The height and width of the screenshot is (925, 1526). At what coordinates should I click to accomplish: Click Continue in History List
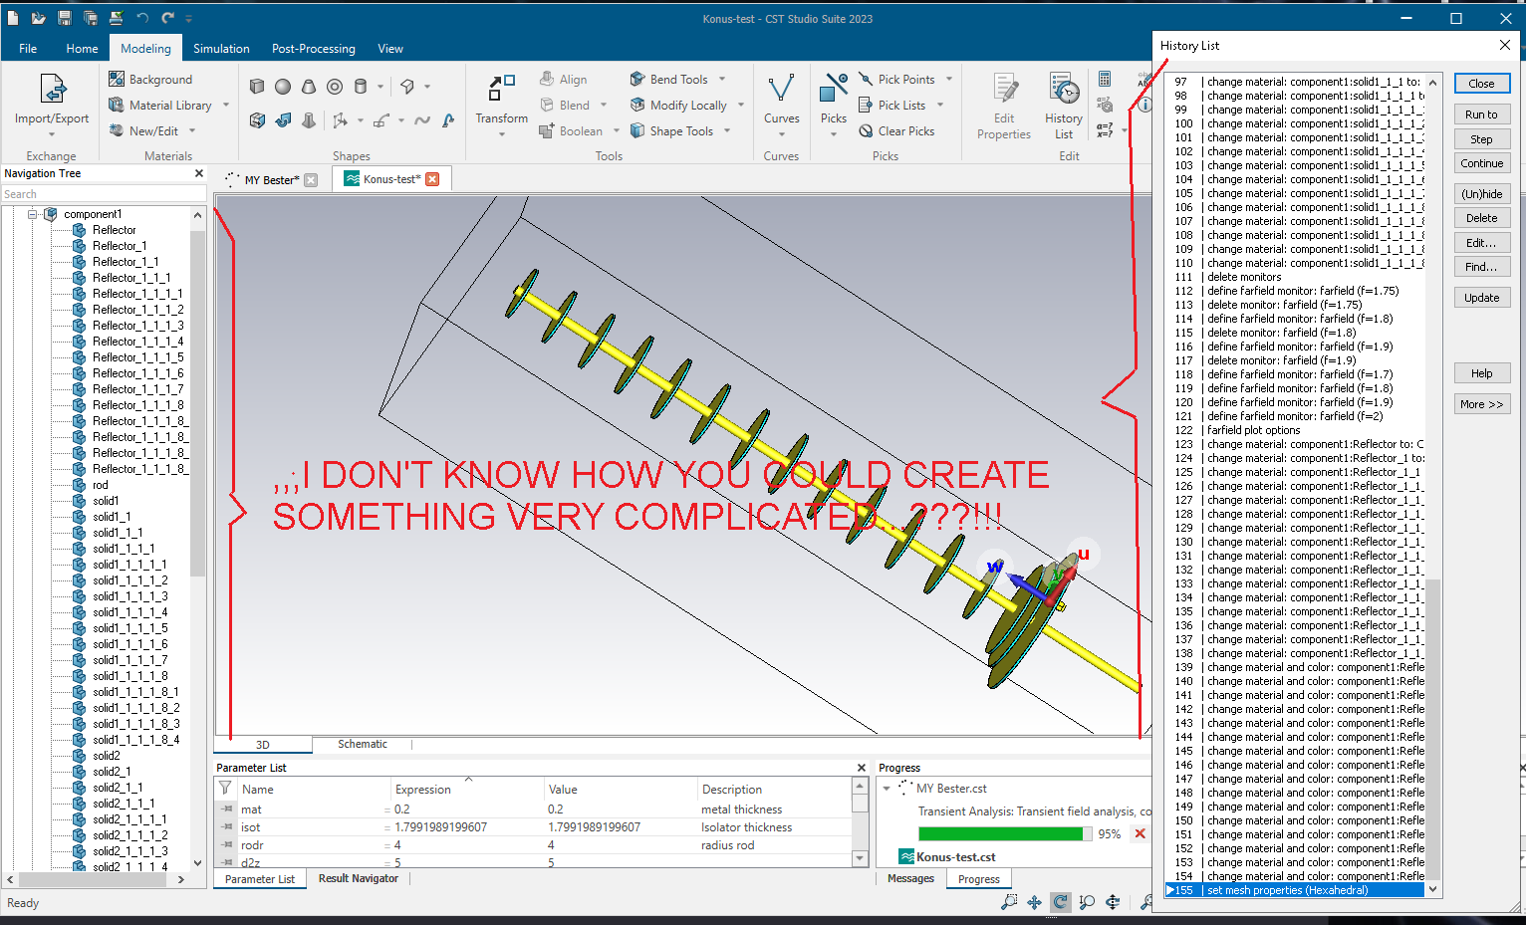click(1482, 163)
